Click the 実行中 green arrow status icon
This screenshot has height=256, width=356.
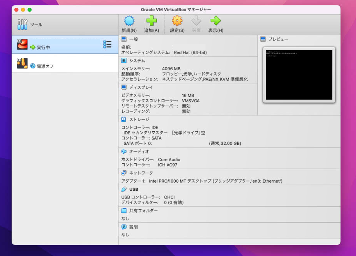pos(33,47)
